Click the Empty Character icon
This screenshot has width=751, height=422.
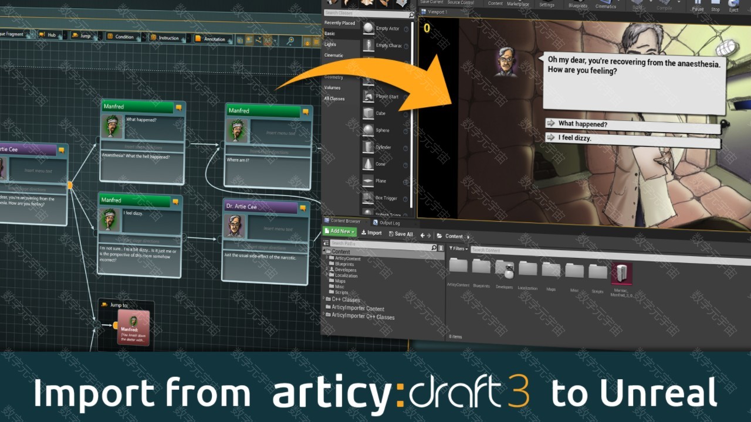368,45
